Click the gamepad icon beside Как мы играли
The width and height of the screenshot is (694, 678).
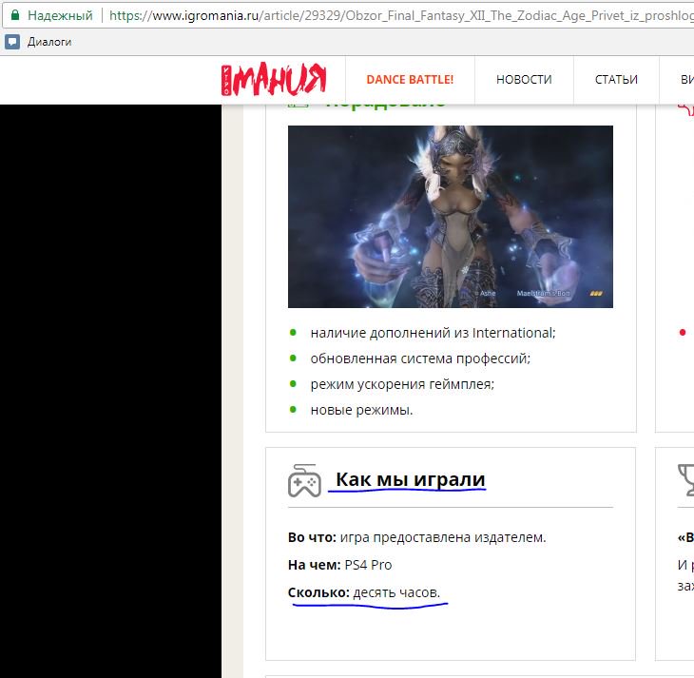coord(304,480)
